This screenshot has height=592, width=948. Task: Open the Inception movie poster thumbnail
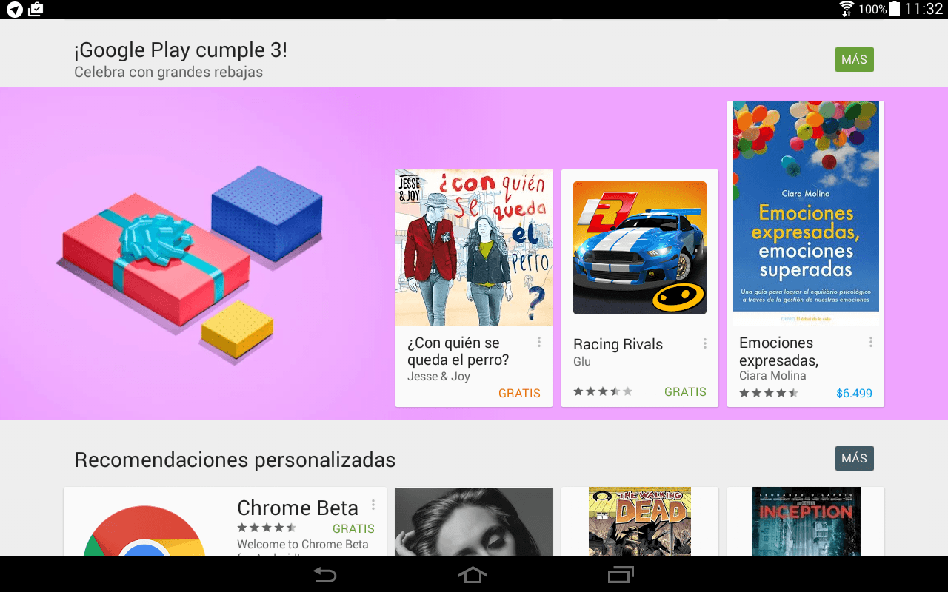pyautogui.click(x=806, y=522)
